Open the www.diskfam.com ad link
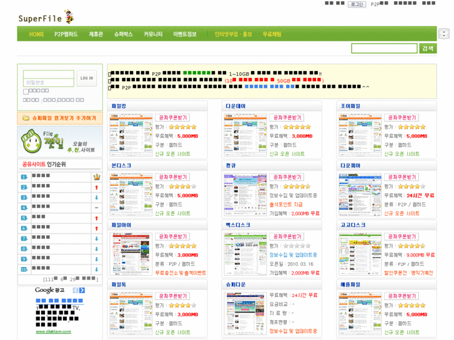 [53, 332]
